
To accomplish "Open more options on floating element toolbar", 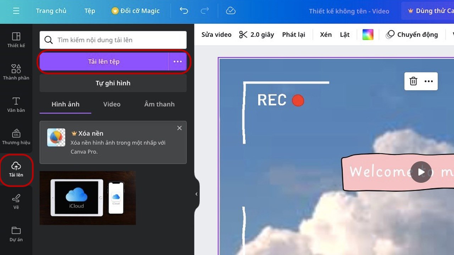I will click(429, 81).
